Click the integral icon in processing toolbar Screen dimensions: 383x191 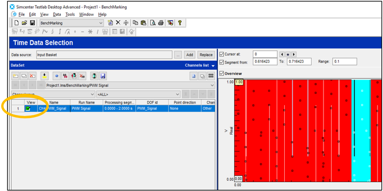[60, 32]
